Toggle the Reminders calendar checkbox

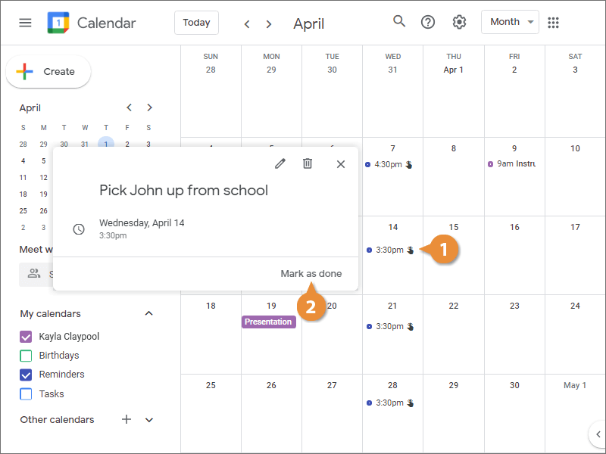point(26,375)
